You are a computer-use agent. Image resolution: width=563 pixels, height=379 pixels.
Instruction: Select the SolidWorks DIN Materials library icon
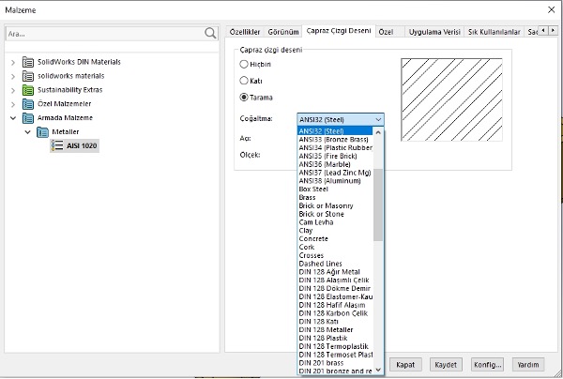tap(28, 62)
